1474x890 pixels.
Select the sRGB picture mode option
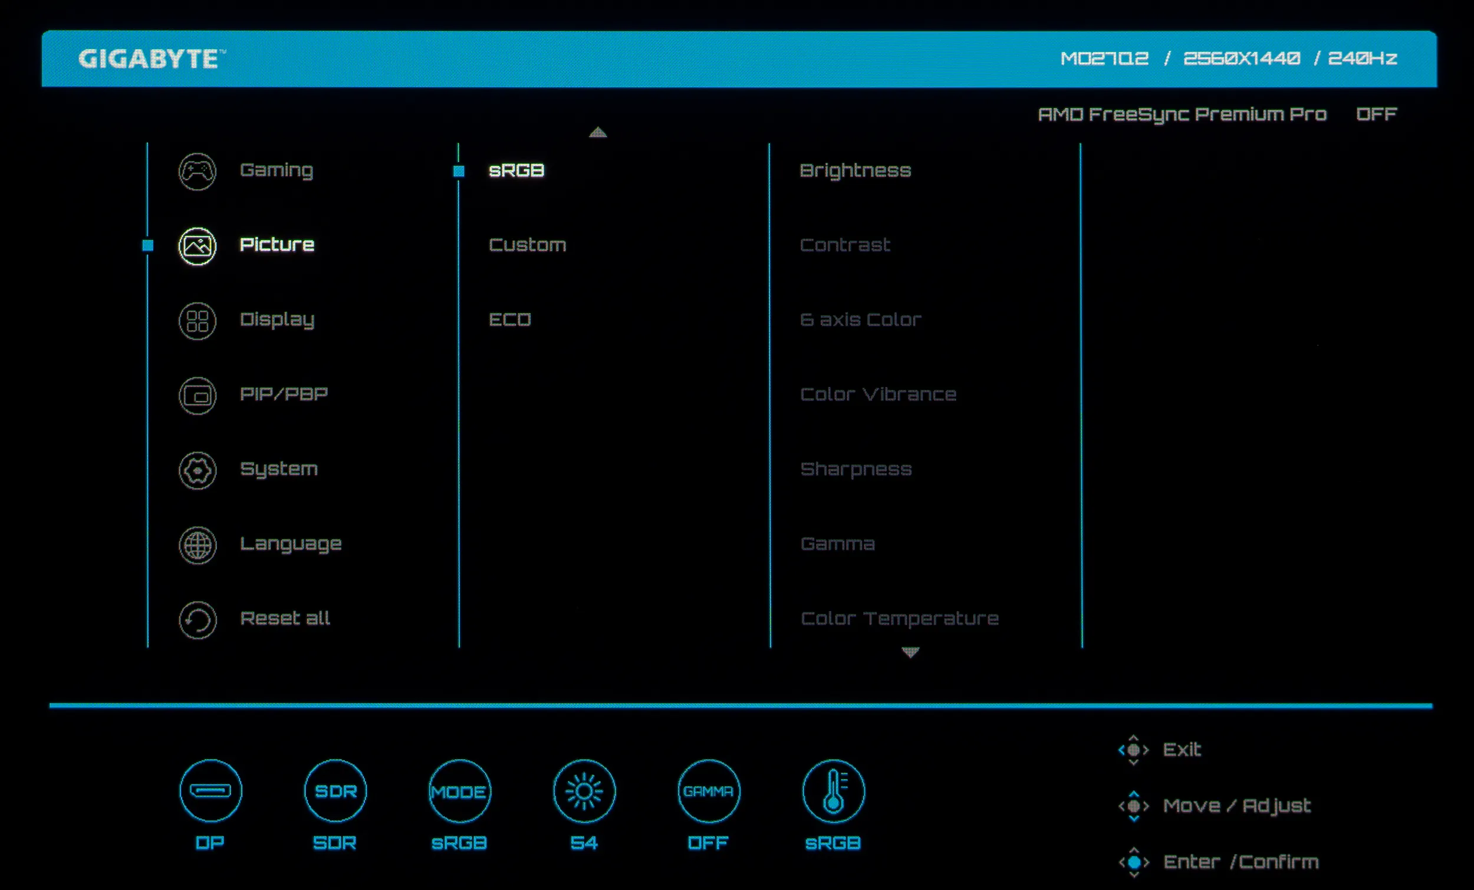(516, 170)
